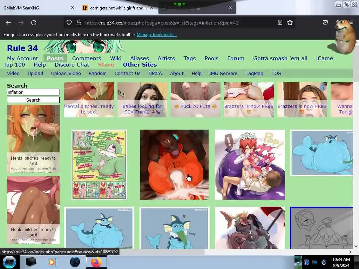The image size is (359, 269).
Task: Close the 'corn gets hot' tab
Action: [x=151, y=8]
